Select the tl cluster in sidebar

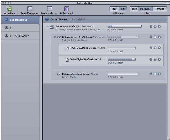click(20, 28)
